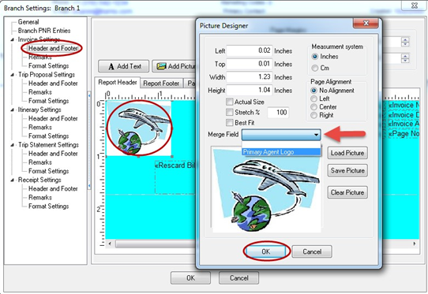The image size is (428, 294).
Task: Select Header and Footer under Trip Proposal
Action: tap(53, 84)
